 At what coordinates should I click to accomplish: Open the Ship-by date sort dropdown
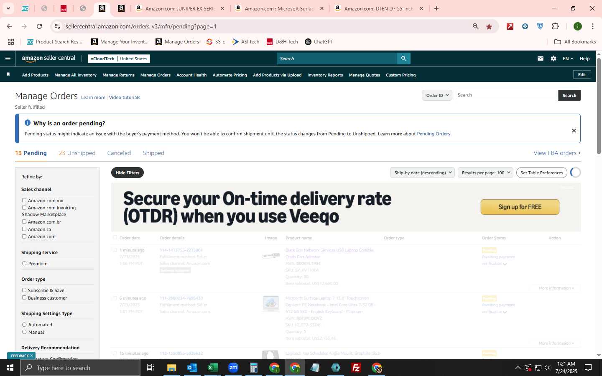pyautogui.click(x=422, y=173)
